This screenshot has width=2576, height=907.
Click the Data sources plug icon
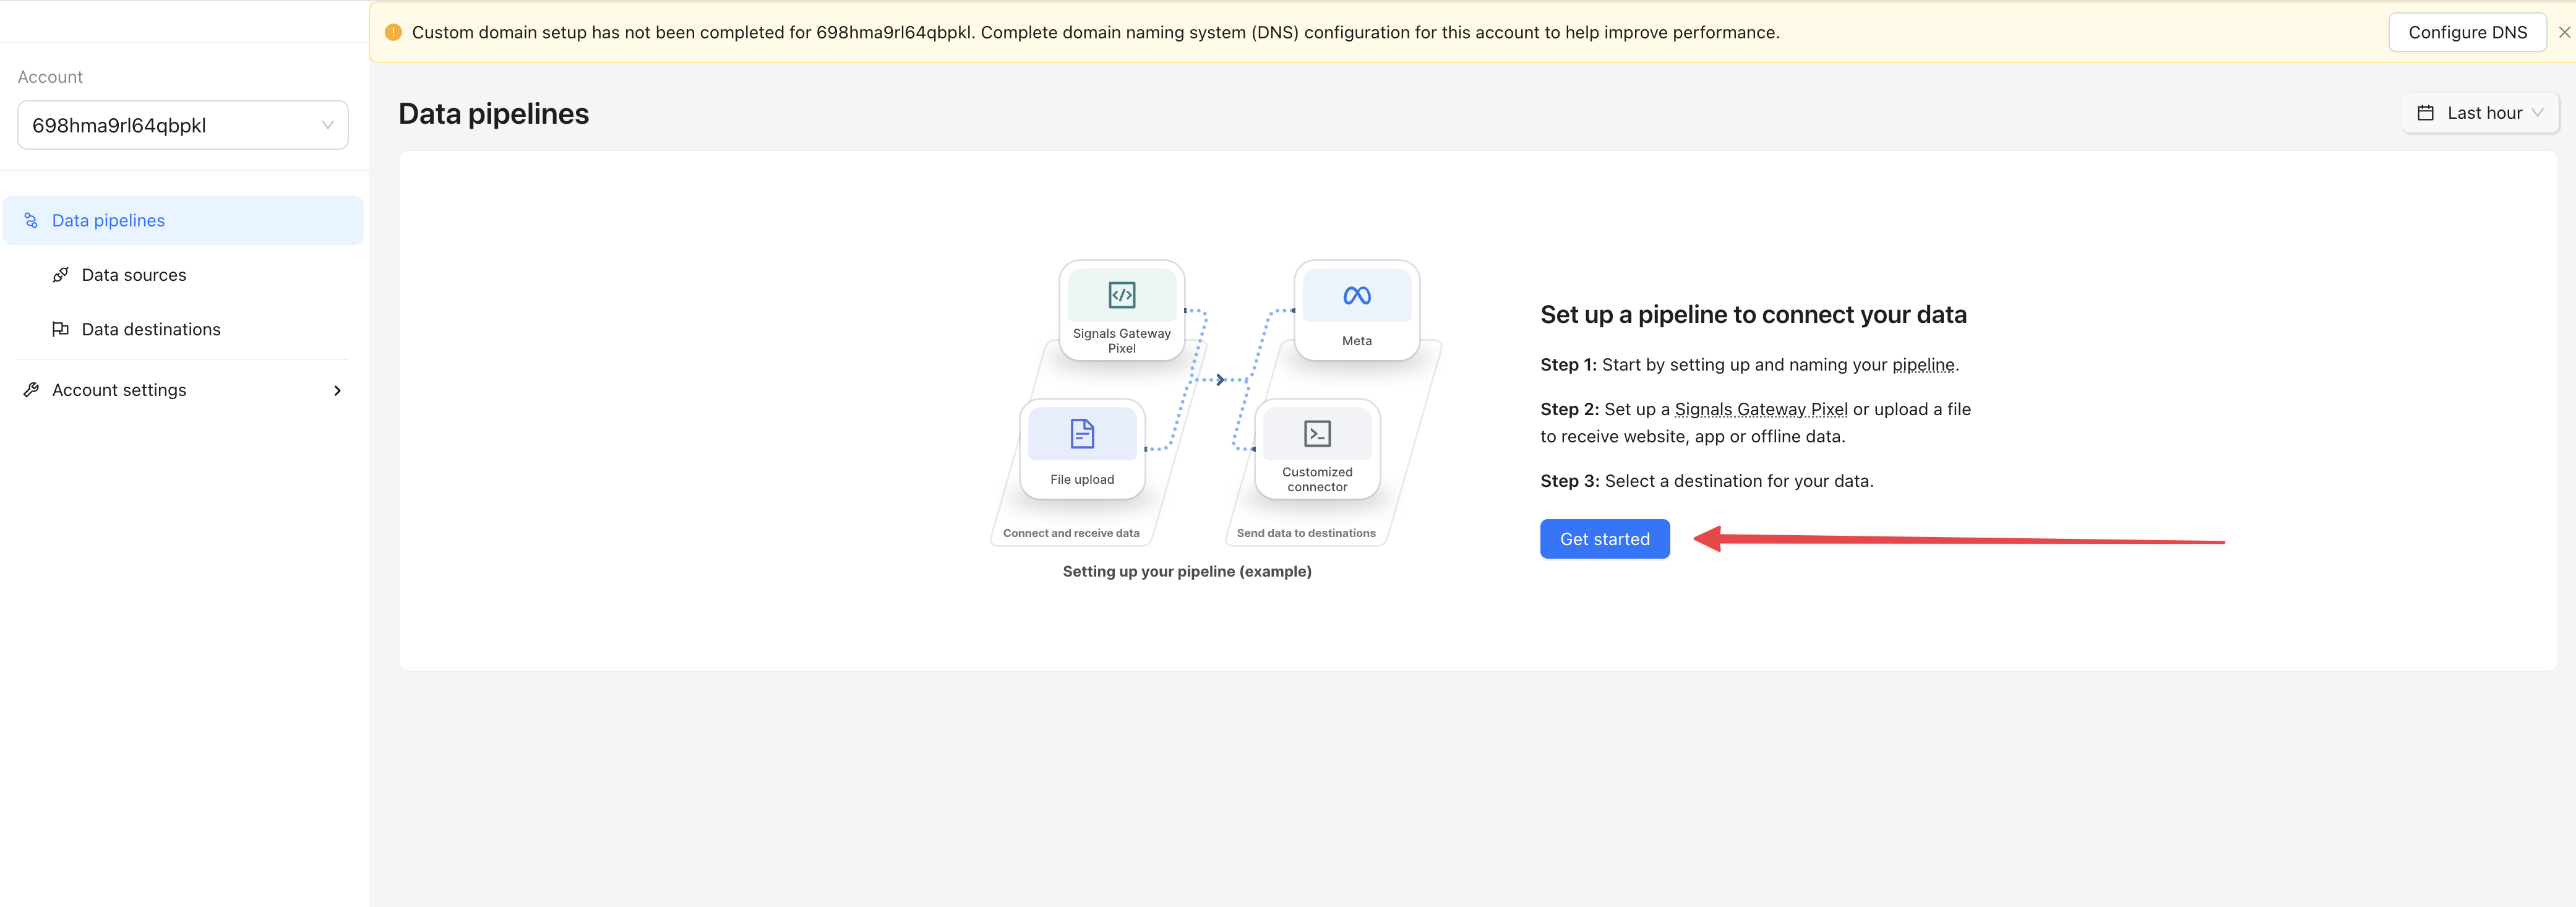point(61,274)
